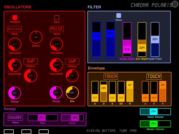Click the OSCILLATORS section heading
Screen dimensions: 179x134
pos(18,7)
